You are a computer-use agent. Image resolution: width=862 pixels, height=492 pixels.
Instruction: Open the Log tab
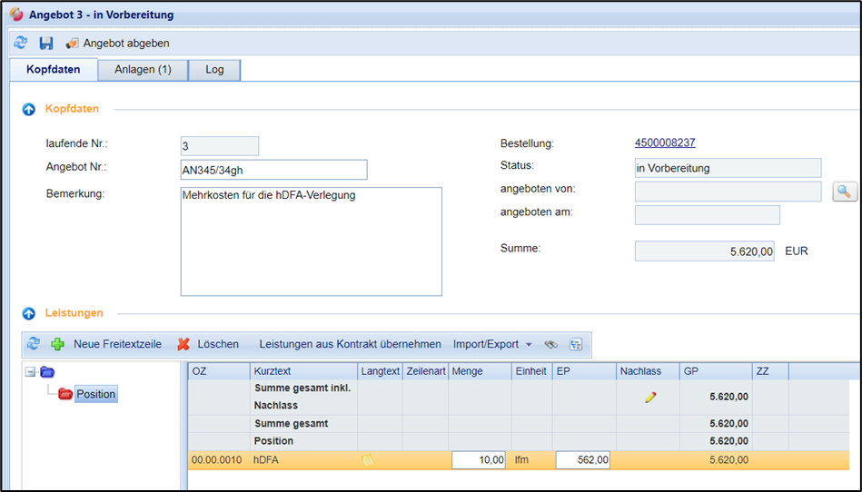click(214, 70)
